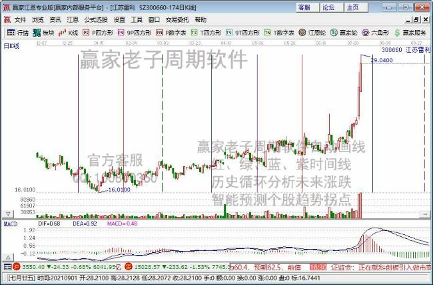
Task: Open the 六角形 hexagon tool
Action: tap(375, 33)
